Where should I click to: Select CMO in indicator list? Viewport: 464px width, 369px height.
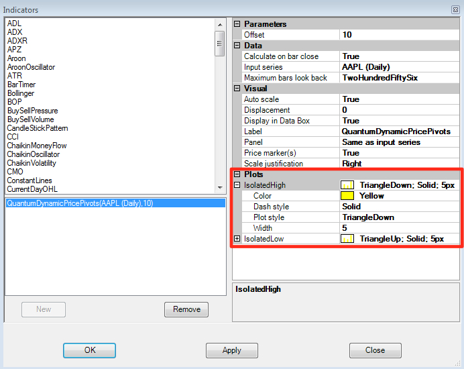15,172
